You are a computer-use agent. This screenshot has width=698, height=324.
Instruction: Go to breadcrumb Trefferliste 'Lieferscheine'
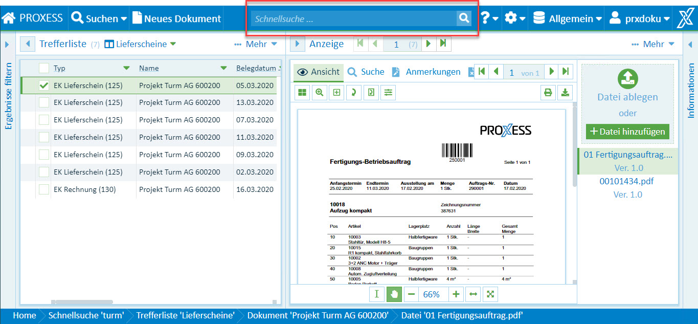pyautogui.click(x=185, y=315)
